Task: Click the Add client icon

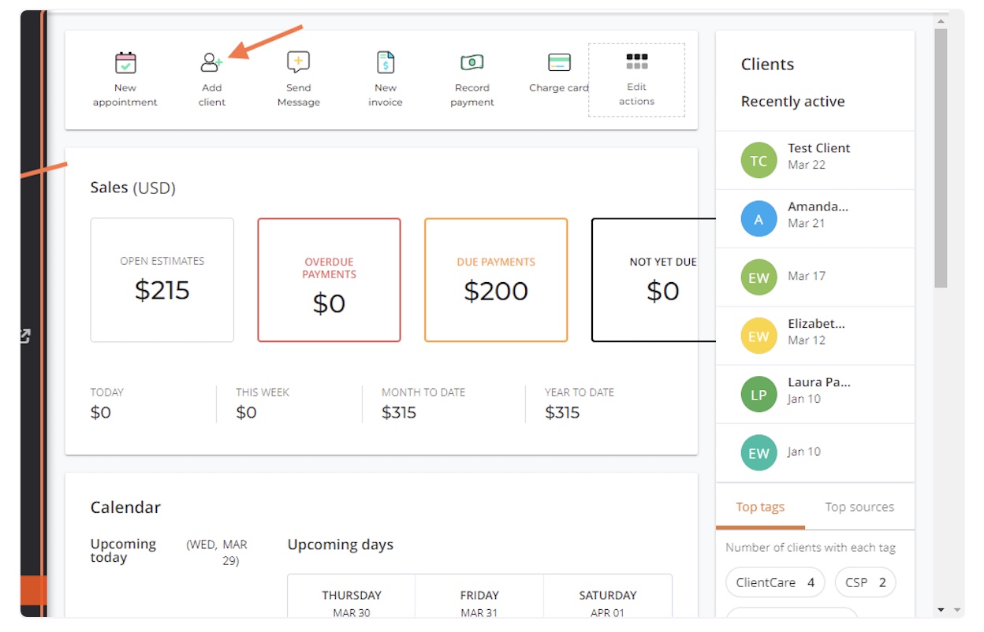Action: tap(211, 63)
